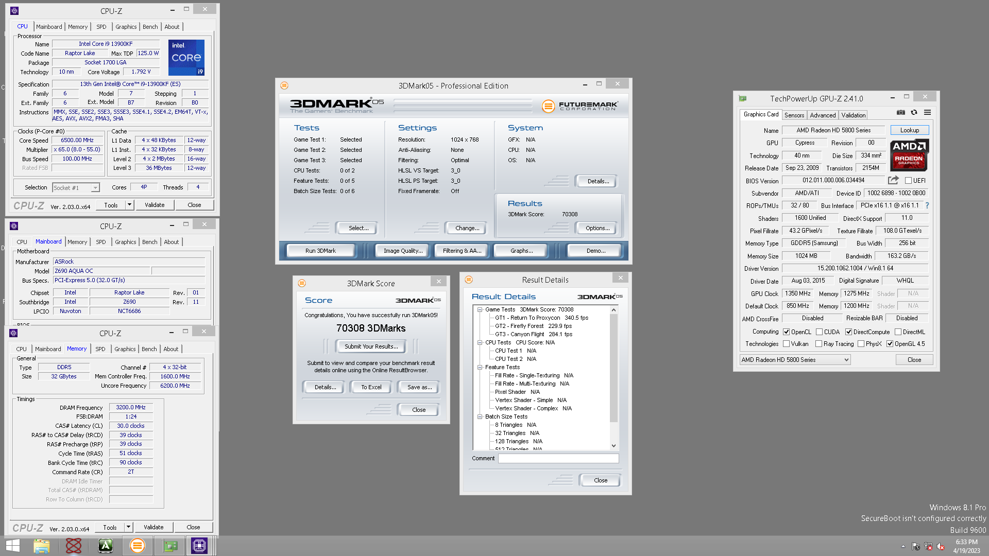Click the GPU-Z refresh icon

[914, 112]
